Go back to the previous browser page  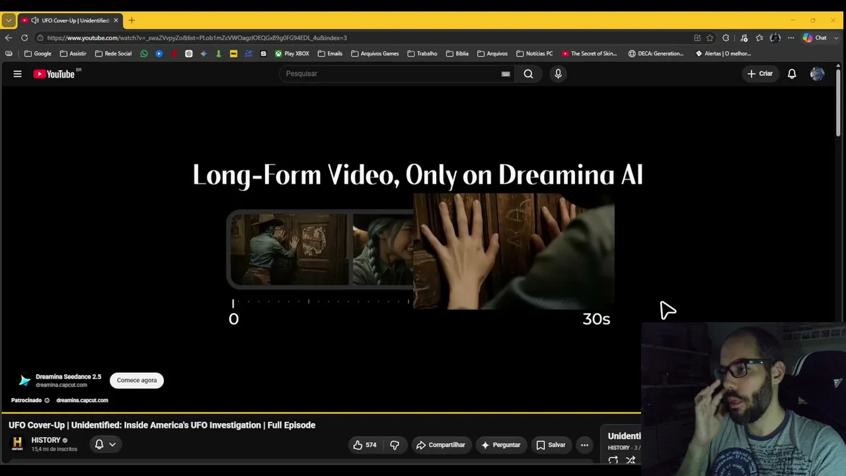click(x=9, y=38)
